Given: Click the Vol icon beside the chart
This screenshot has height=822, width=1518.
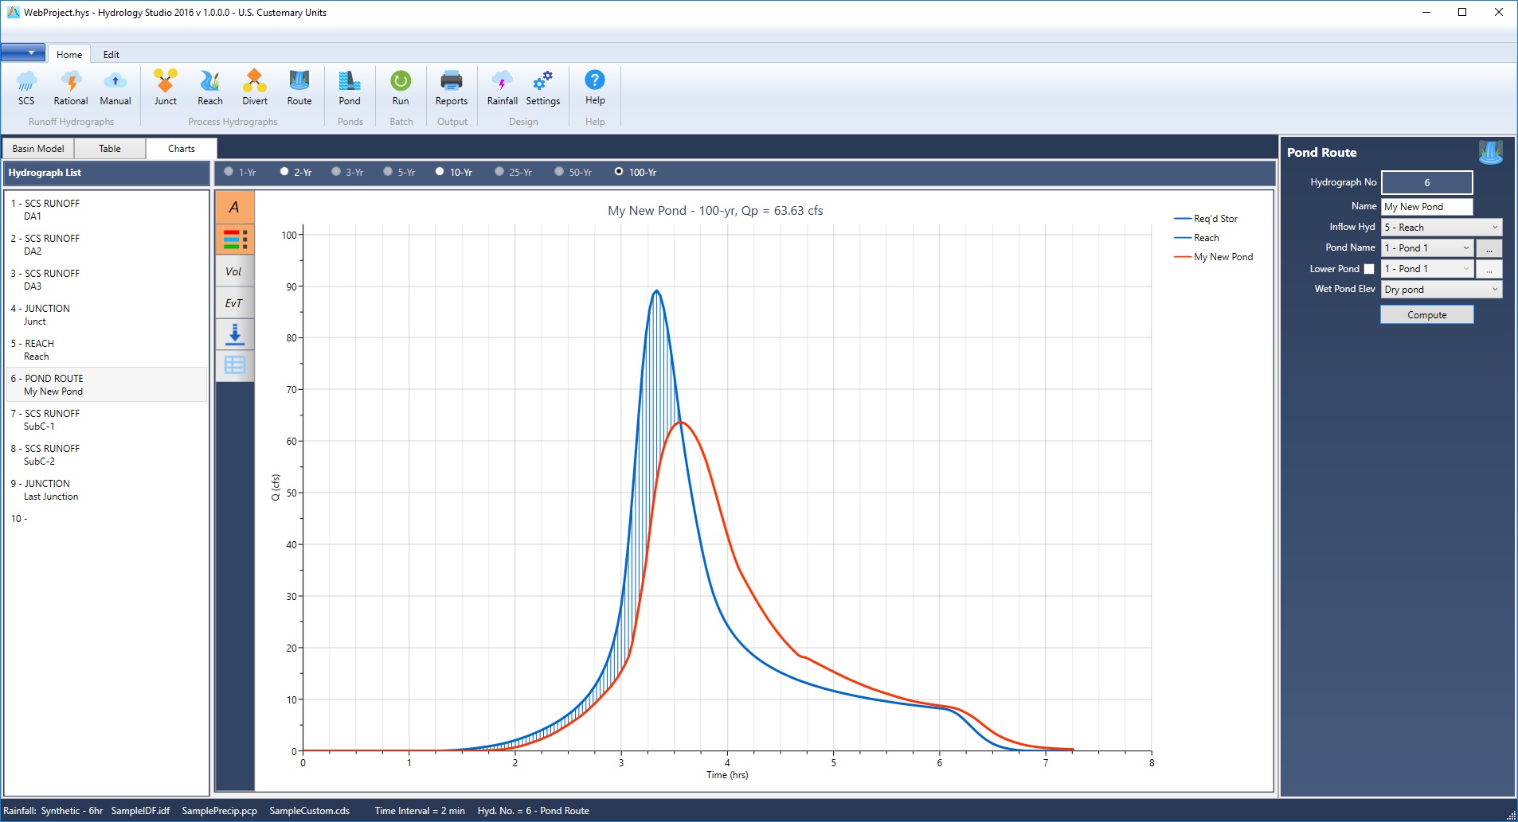Looking at the screenshot, I should (235, 271).
